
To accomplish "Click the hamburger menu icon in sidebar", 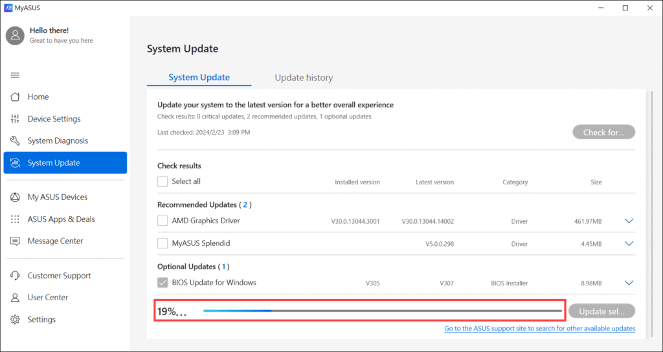I will 15,75.
